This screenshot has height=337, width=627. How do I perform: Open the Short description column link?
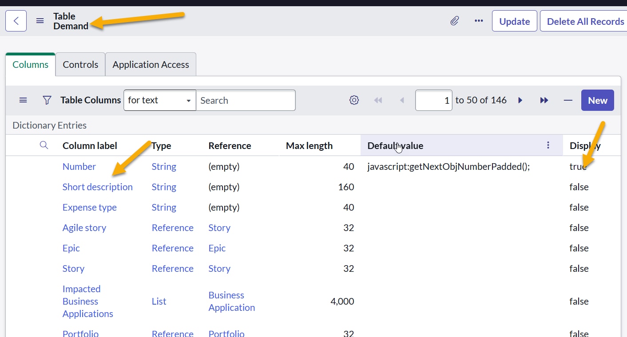coord(97,187)
